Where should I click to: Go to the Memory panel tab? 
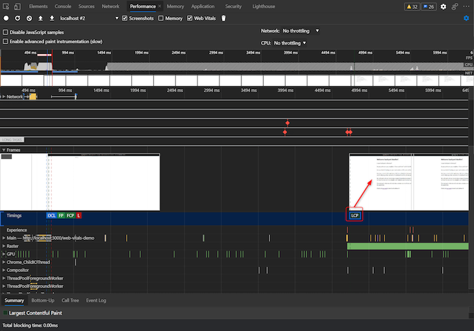pyautogui.click(x=175, y=6)
